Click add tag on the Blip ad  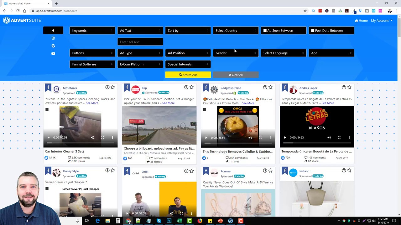[164, 92]
